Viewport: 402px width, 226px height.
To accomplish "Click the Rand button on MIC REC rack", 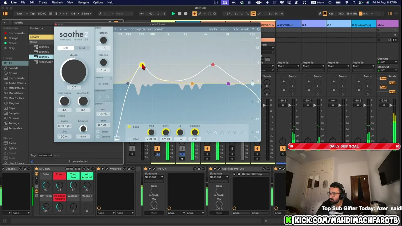I will [69, 169].
